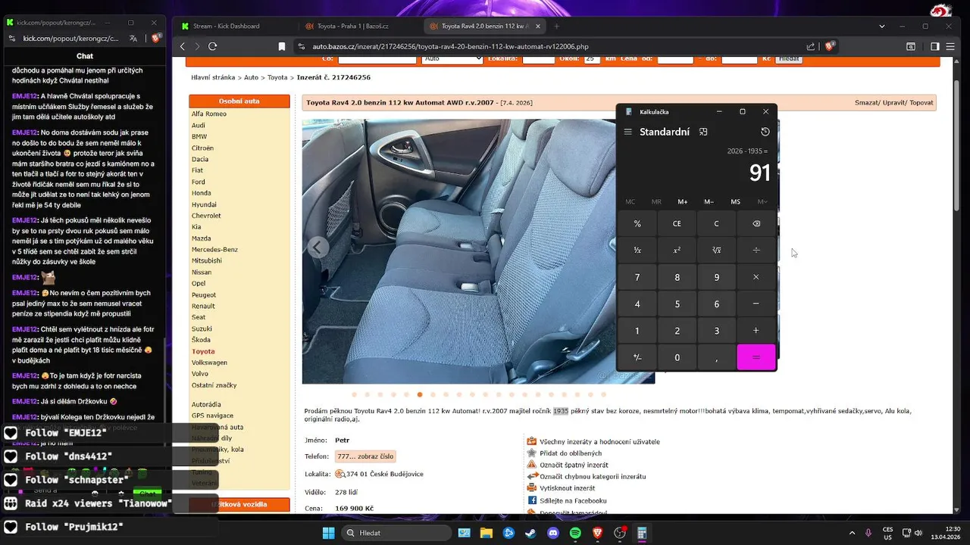Click Smazat link in ad header
This screenshot has width=970, height=545.
point(867,102)
